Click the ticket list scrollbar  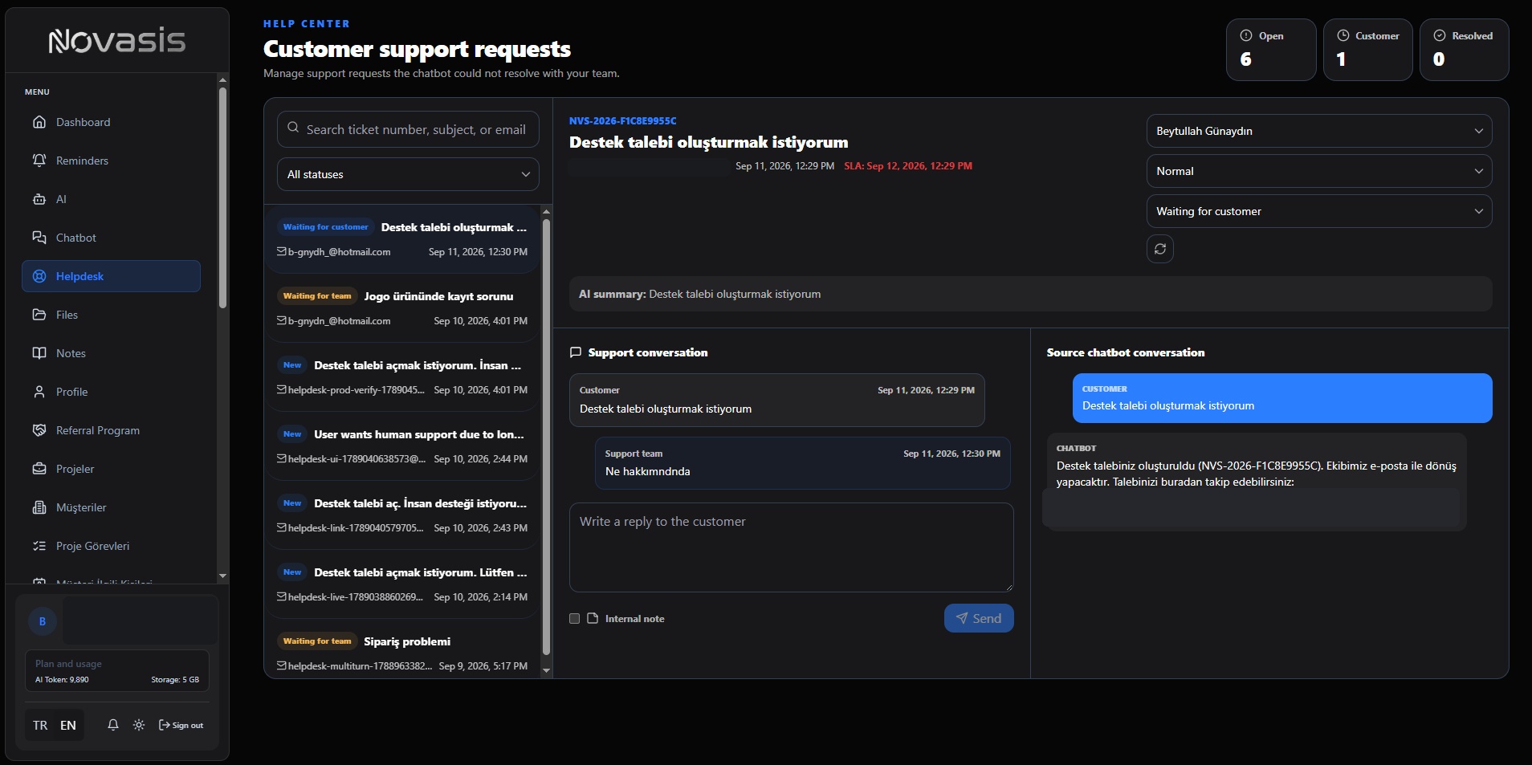(546, 437)
